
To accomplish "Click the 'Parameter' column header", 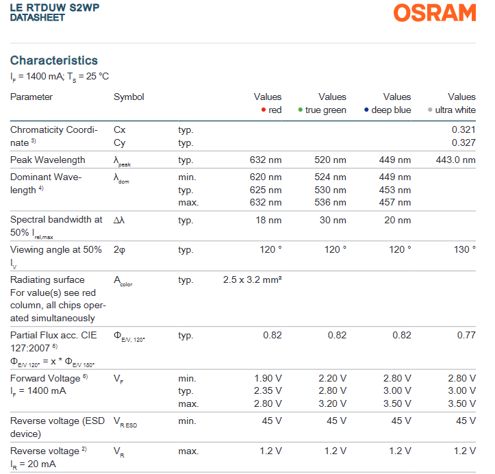I will coord(31,97).
